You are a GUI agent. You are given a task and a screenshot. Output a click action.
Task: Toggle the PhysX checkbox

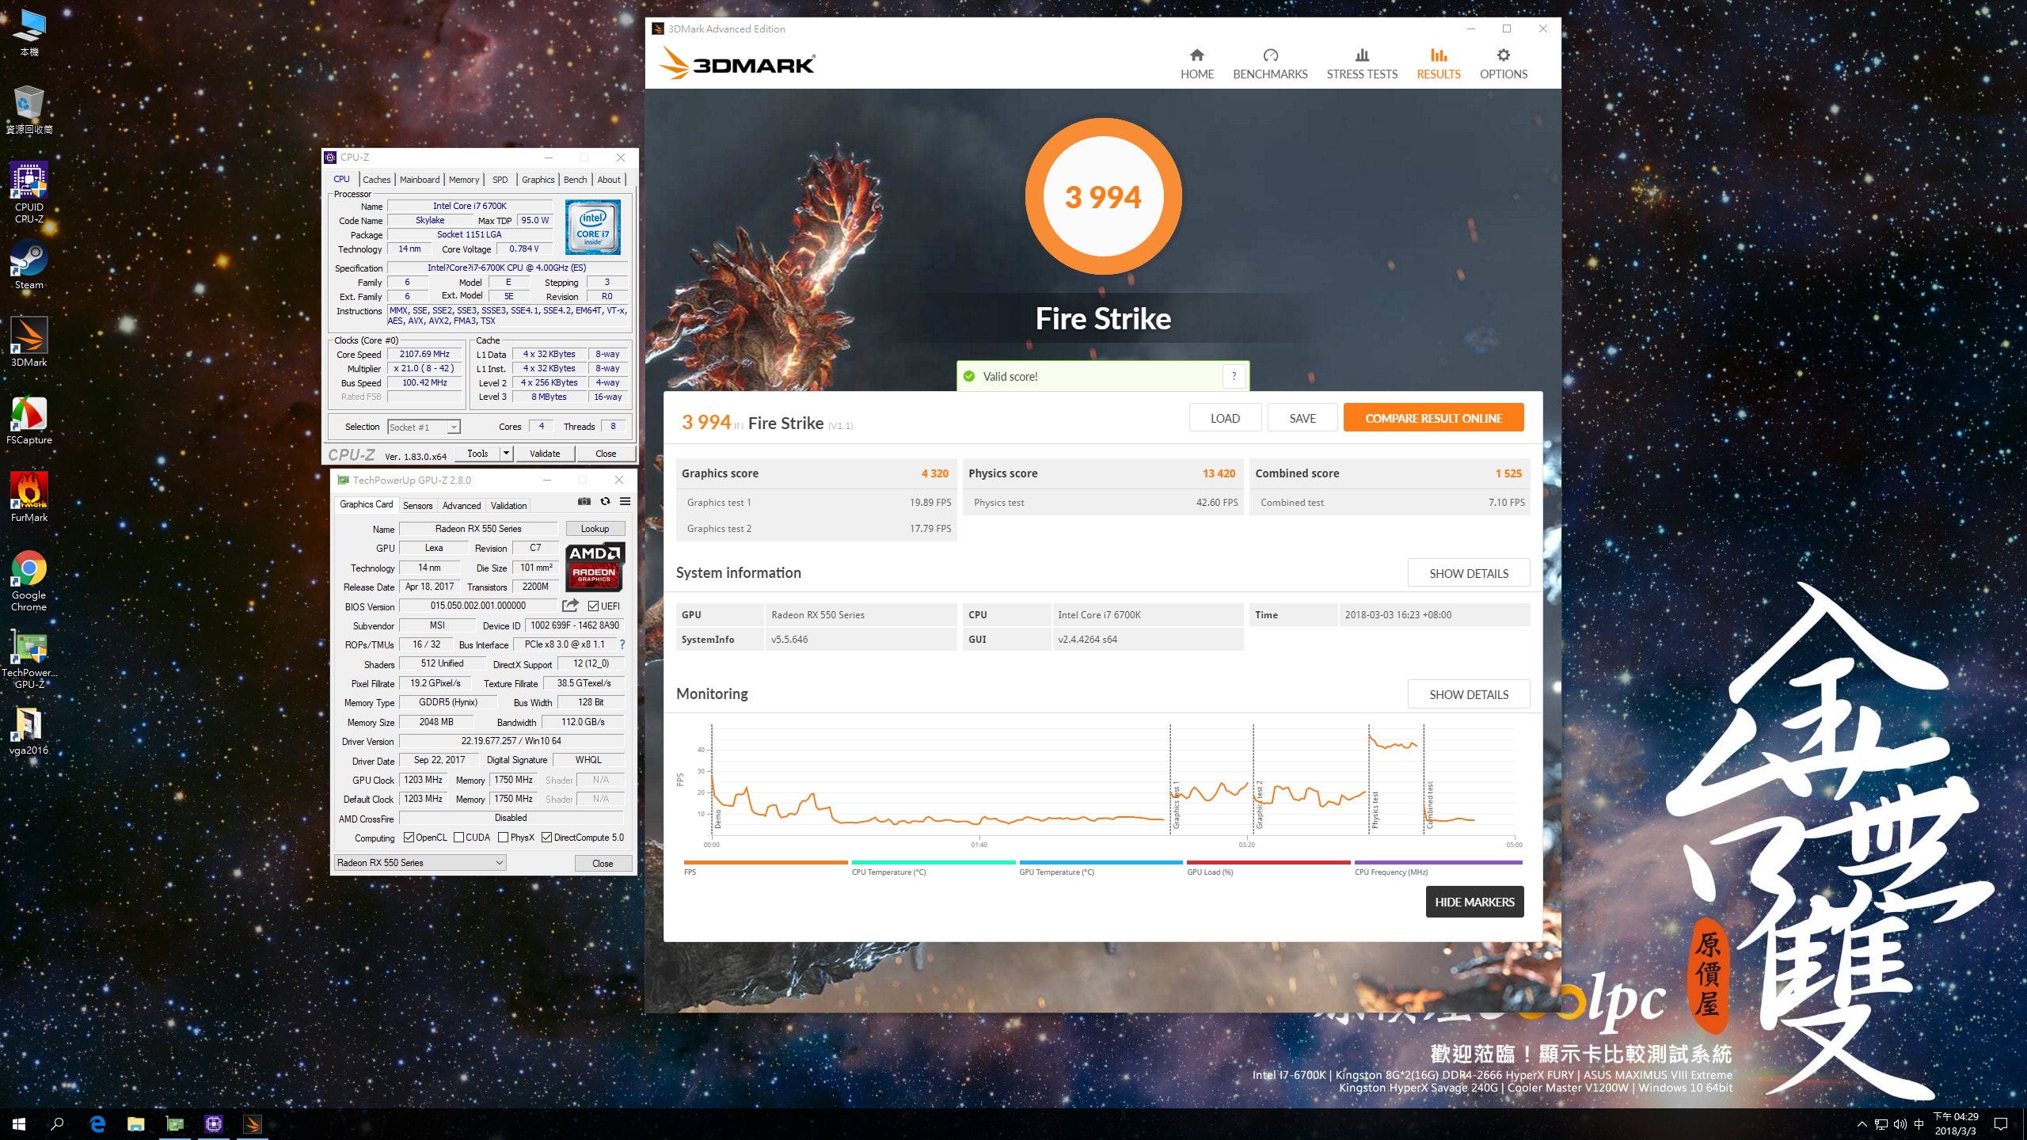pyautogui.click(x=503, y=838)
